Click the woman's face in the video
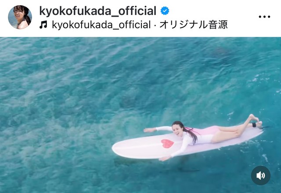The image size is (281, 193). point(176,131)
